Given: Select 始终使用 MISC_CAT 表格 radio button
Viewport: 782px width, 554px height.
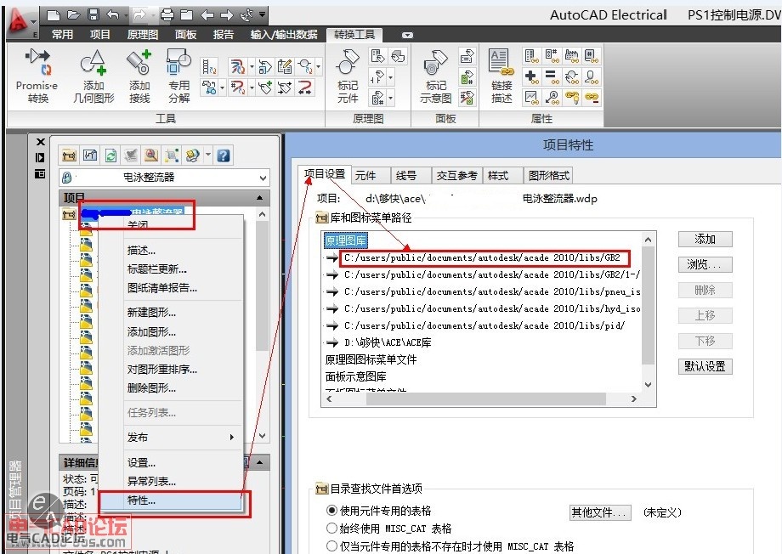Looking at the screenshot, I should [332, 528].
